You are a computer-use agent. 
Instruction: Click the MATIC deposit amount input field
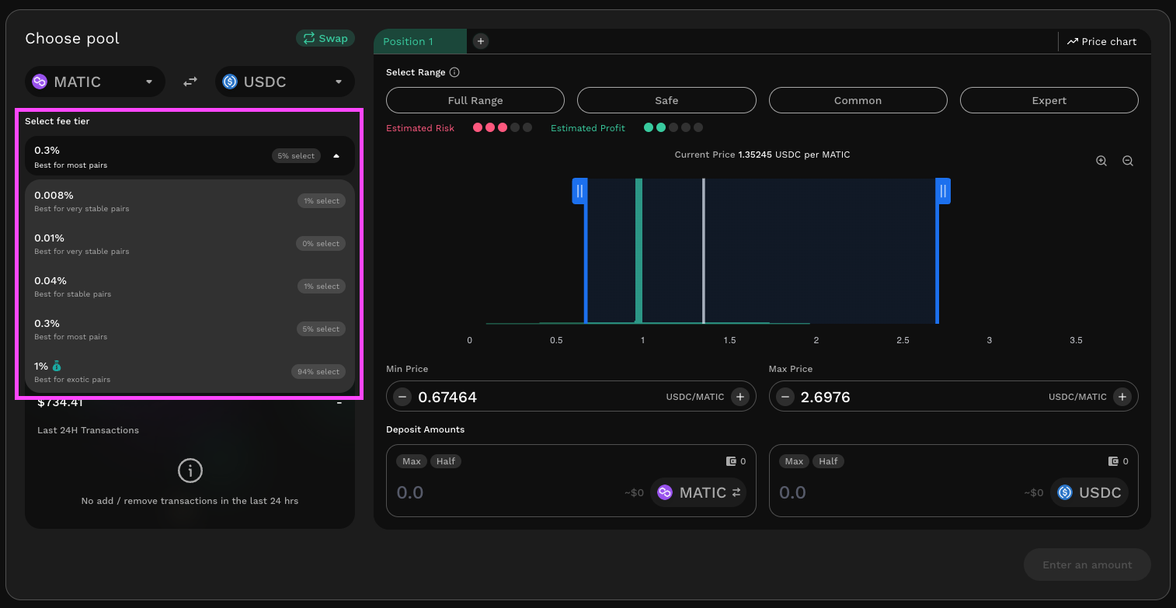[505, 492]
